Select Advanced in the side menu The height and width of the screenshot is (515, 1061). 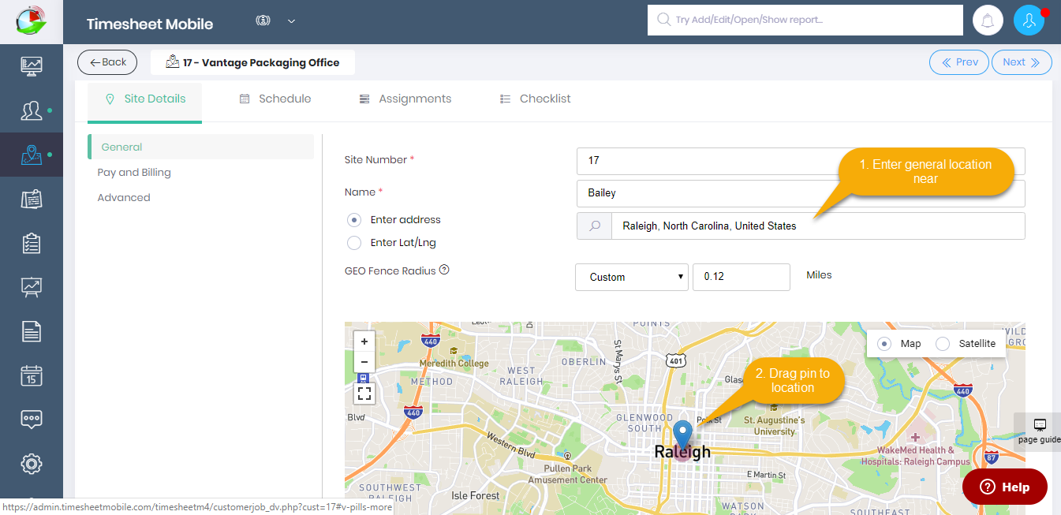[x=124, y=198]
